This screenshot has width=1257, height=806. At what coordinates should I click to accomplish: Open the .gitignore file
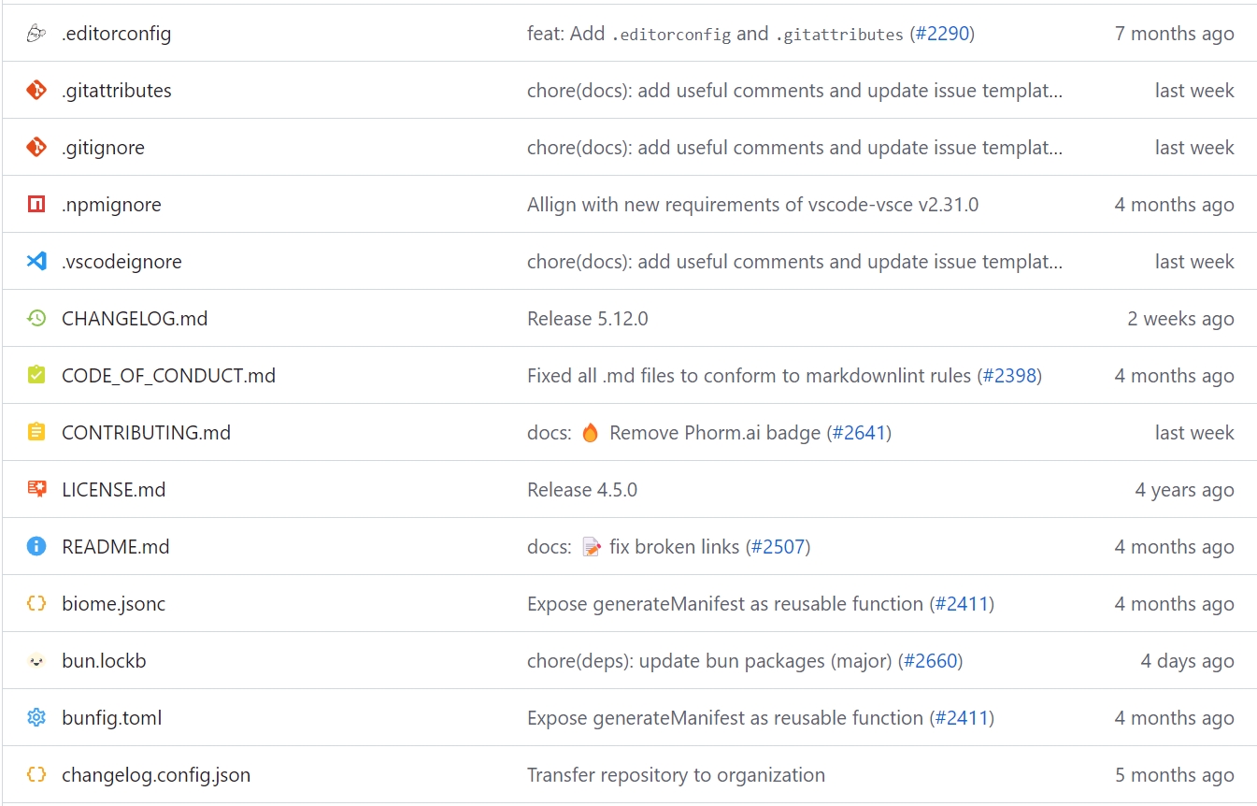pyautogui.click(x=103, y=148)
